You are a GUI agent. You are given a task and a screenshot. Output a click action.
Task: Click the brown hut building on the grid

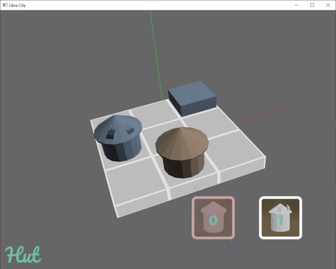point(182,153)
